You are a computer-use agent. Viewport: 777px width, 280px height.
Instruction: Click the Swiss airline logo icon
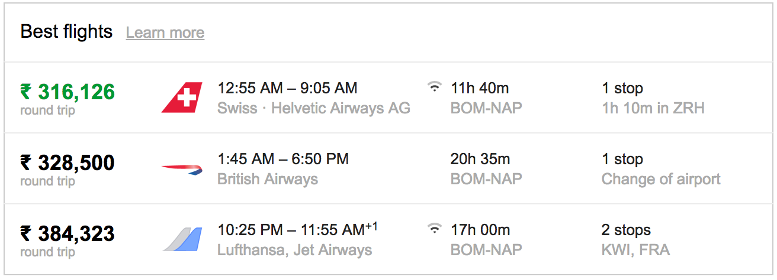[x=182, y=97]
